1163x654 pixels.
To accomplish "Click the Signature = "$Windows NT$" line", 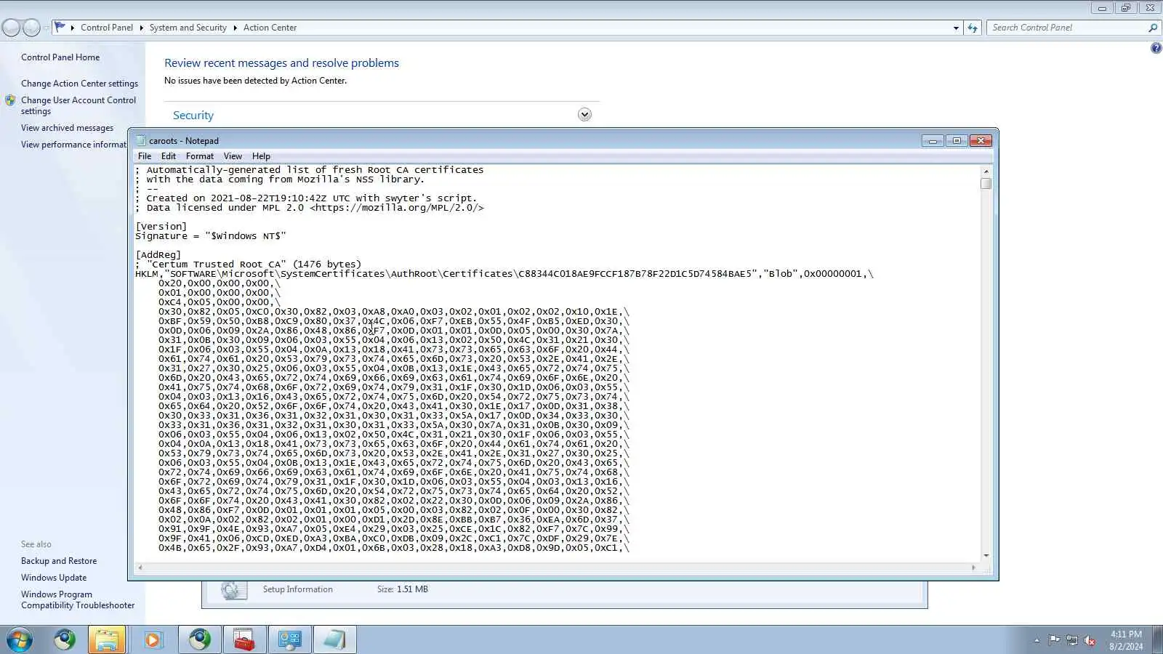I will (x=211, y=236).
